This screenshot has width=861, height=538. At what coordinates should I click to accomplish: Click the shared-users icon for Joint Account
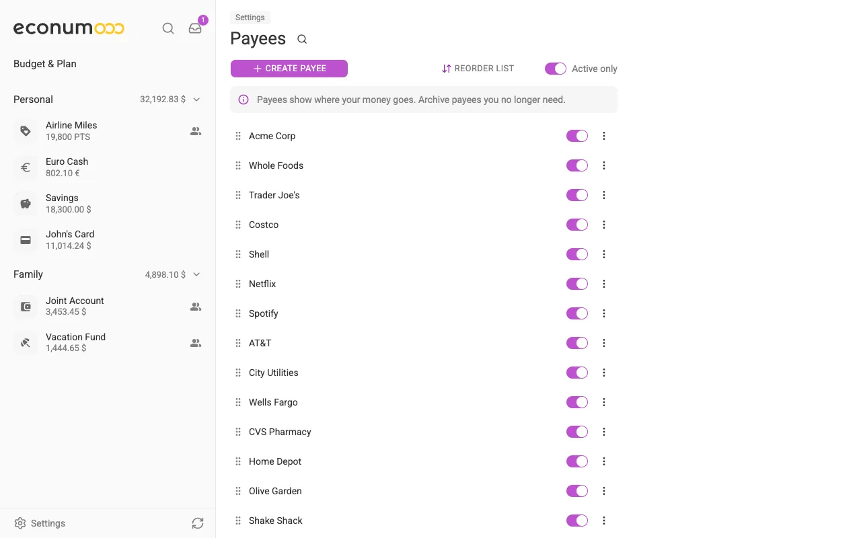196,307
